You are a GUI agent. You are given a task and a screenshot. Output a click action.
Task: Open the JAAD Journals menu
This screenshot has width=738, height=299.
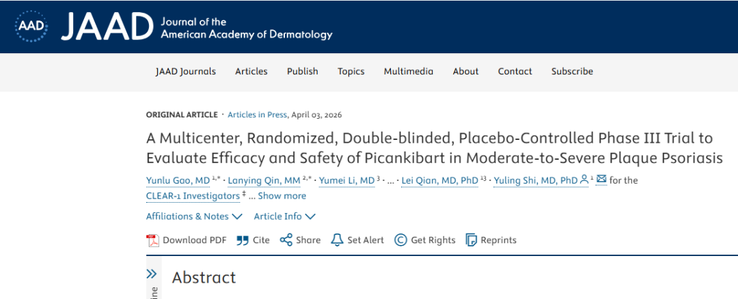(185, 72)
